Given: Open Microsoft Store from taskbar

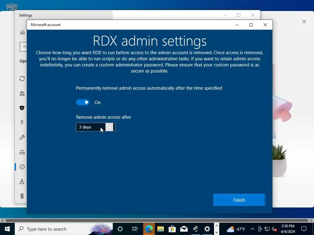Looking at the screenshot, I should tap(172, 229).
